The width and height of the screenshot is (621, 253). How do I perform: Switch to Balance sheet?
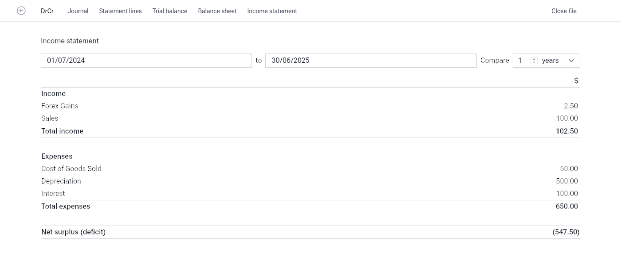[x=217, y=11]
